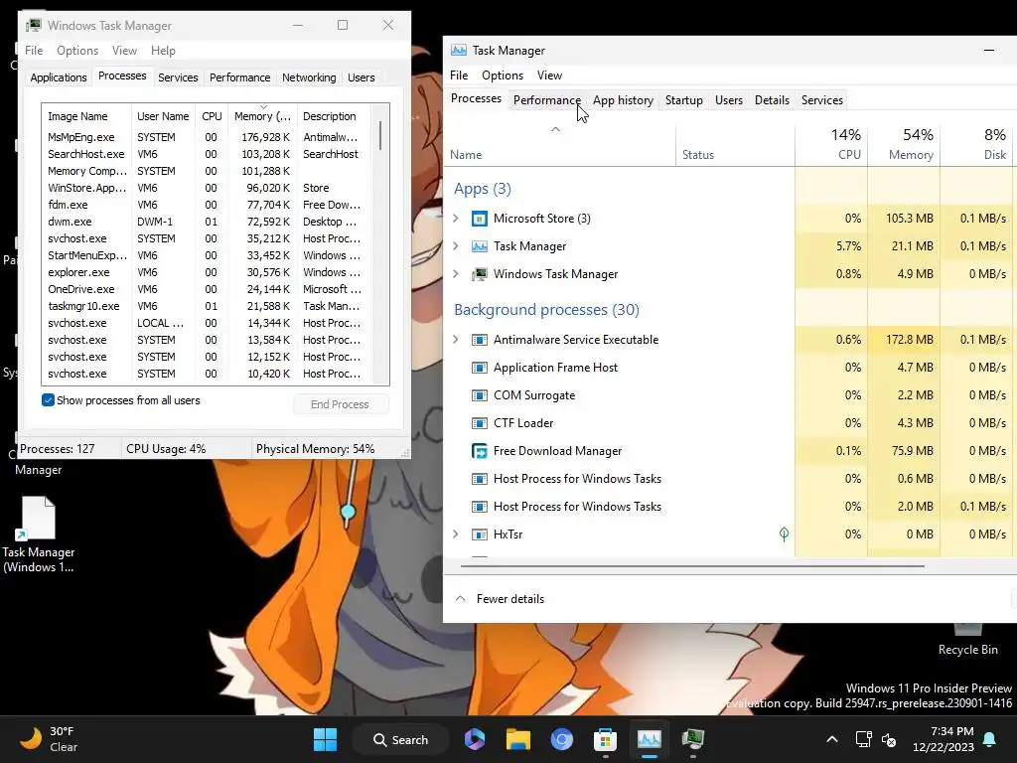The image size is (1017, 763).
Task: Click the CTF Loader process icon
Action: [x=479, y=423]
